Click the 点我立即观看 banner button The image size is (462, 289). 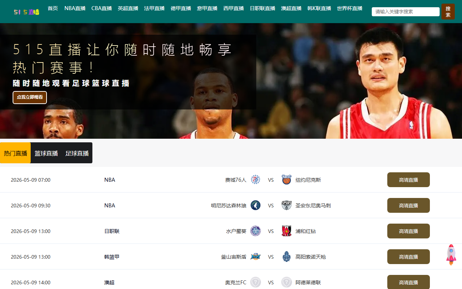[x=30, y=97]
